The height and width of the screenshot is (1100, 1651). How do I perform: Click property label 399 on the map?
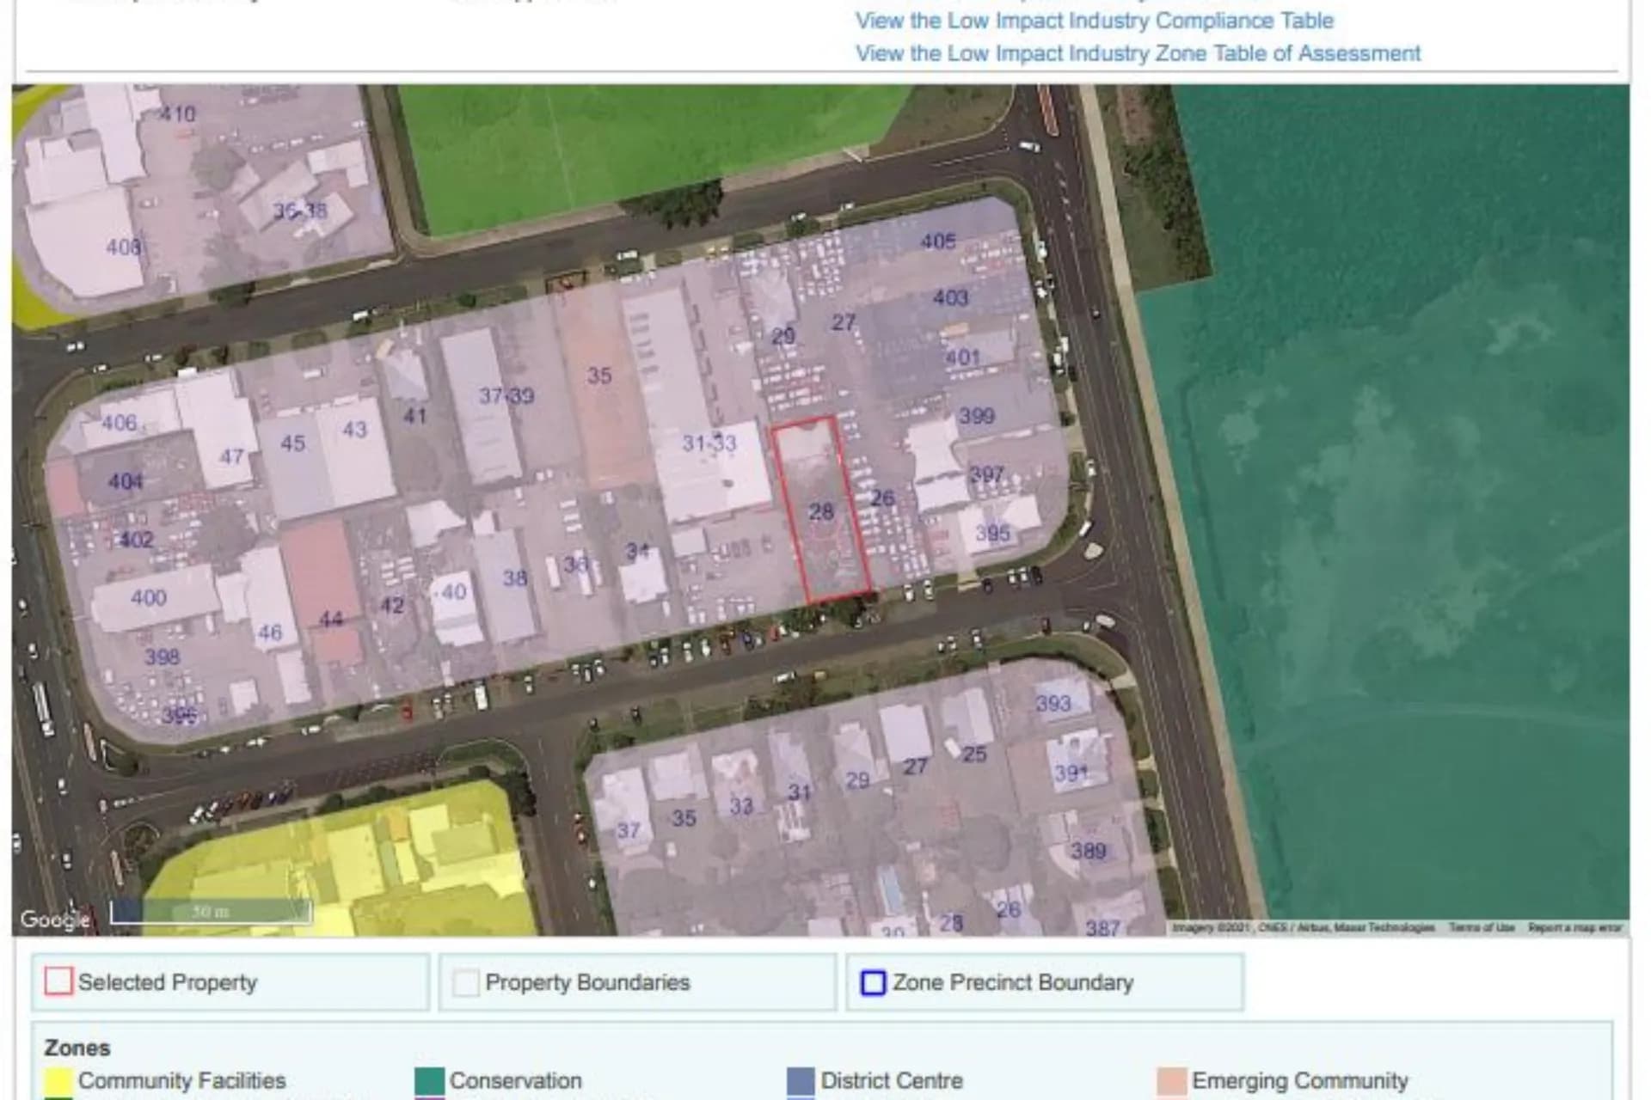(x=977, y=416)
